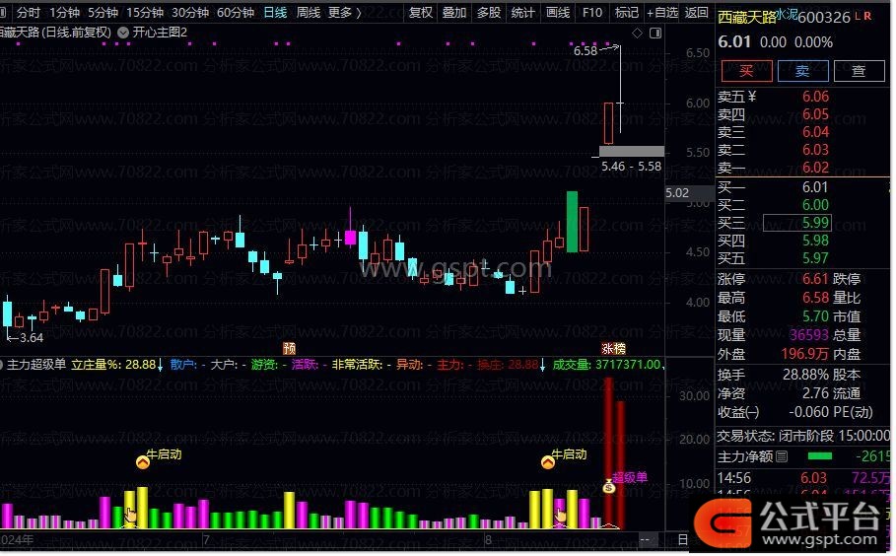Click the L margin-trading tag by the stock code
896x556 pixels.
[858, 17]
